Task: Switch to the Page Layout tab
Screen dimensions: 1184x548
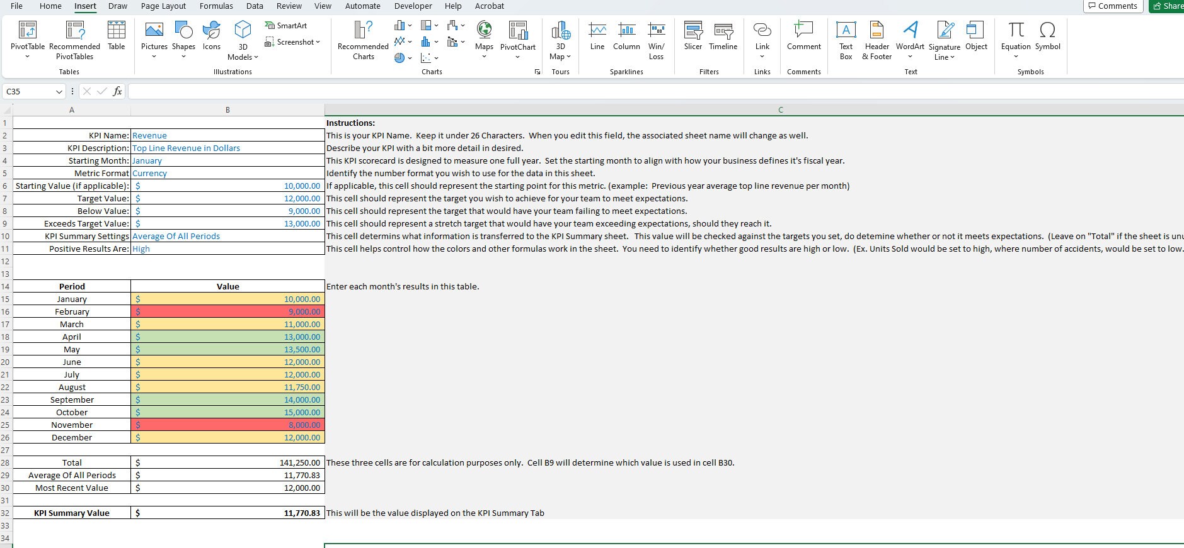Action: click(x=163, y=6)
